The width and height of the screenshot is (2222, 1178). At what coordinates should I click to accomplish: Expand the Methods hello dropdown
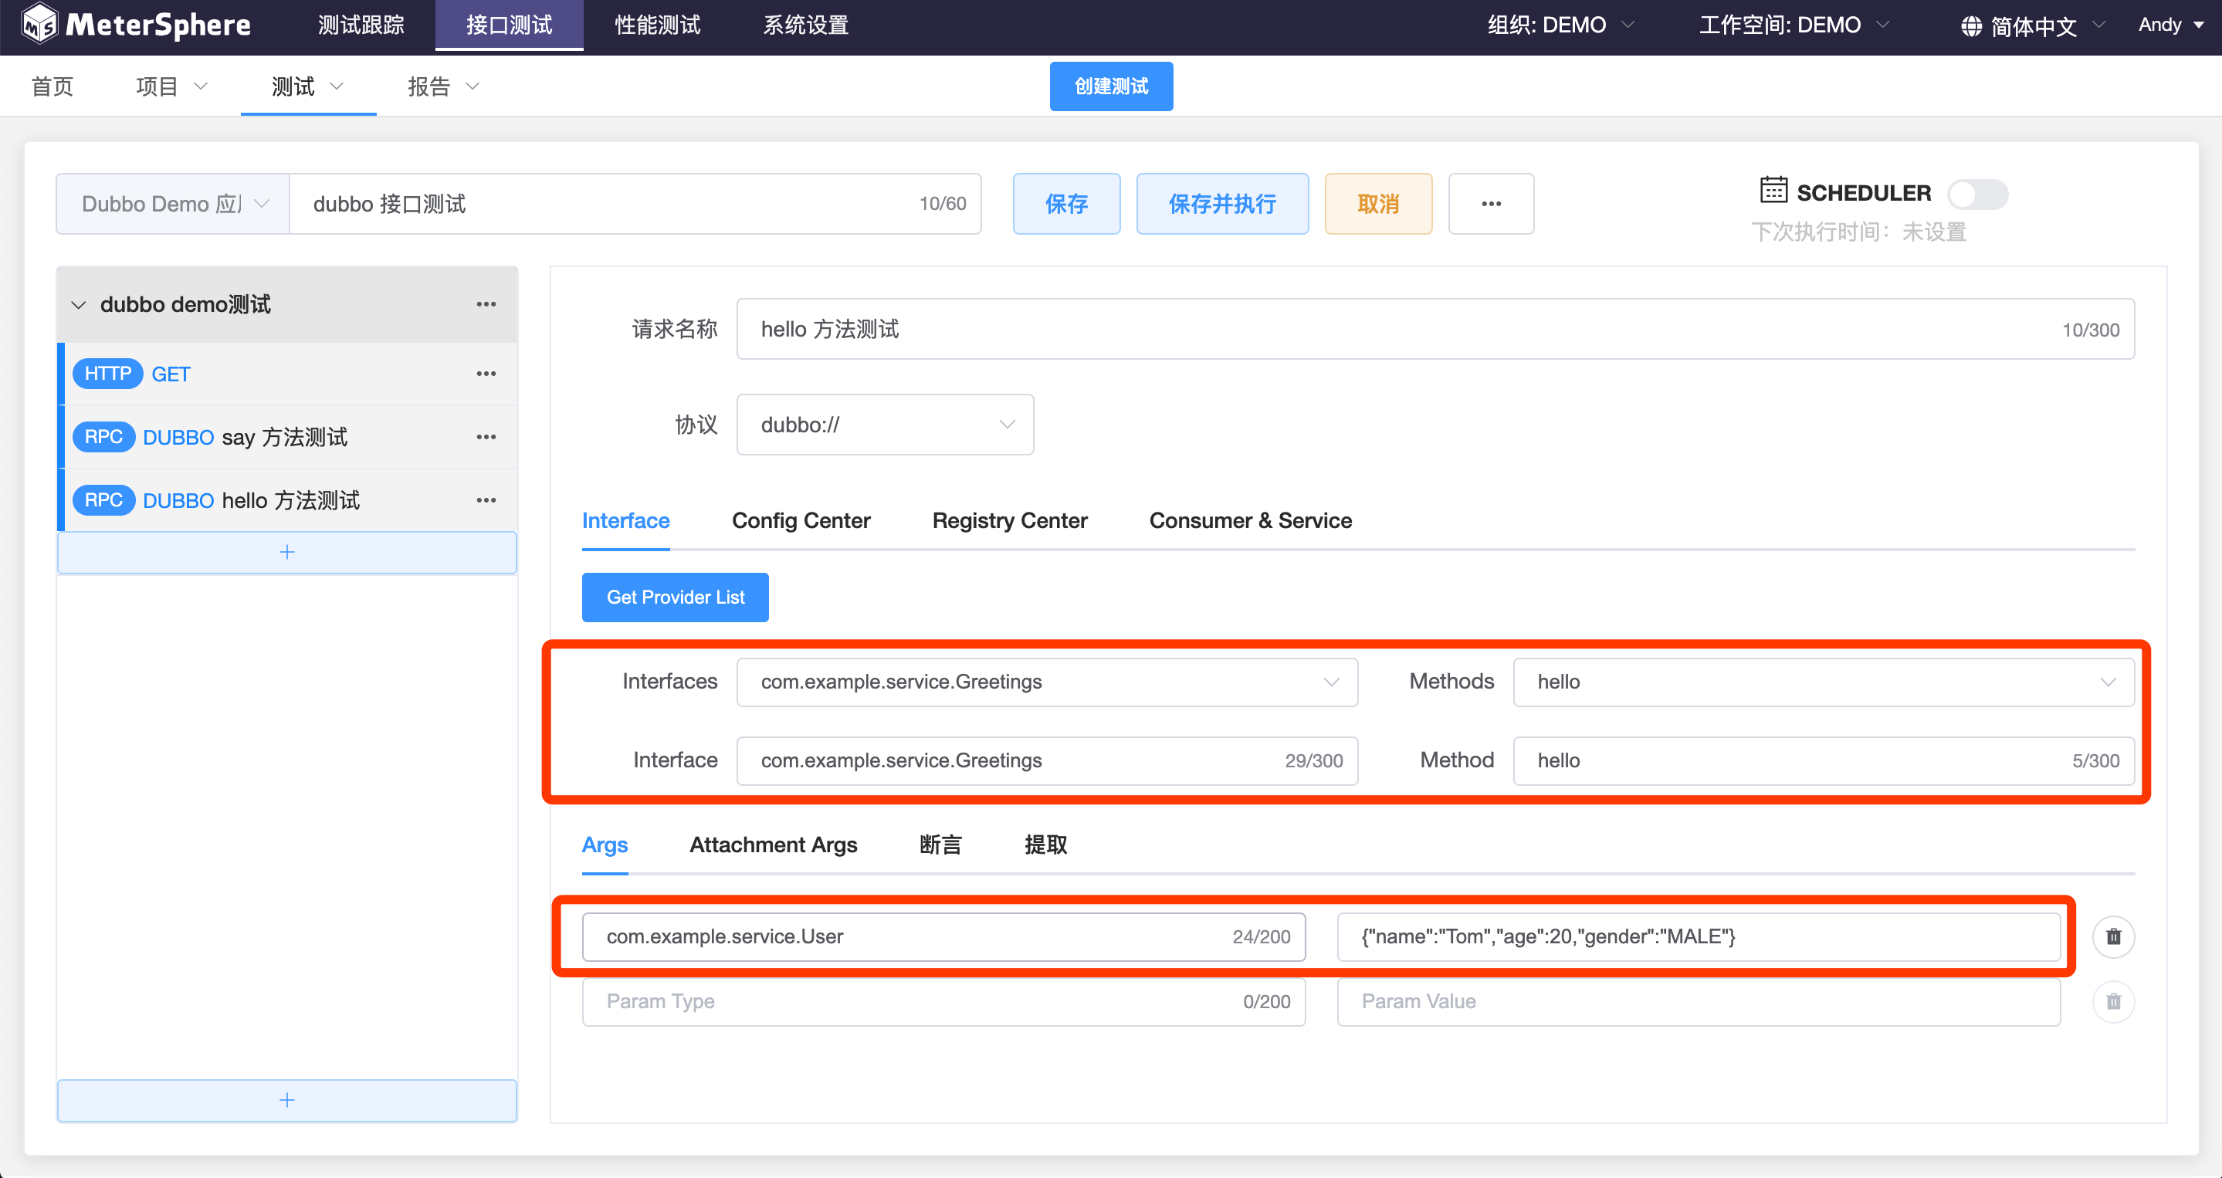click(x=1823, y=682)
